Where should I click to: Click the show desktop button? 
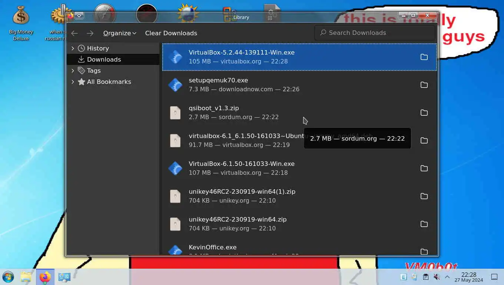(x=494, y=277)
